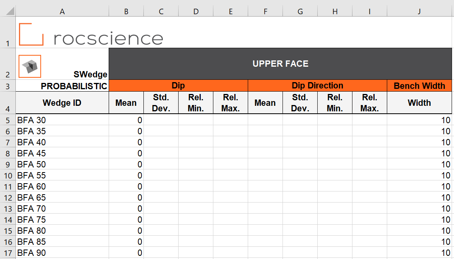Click the Rel. Min. header under Dip
The height and width of the screenshot is (259, 454).
(x=196, y=103)
